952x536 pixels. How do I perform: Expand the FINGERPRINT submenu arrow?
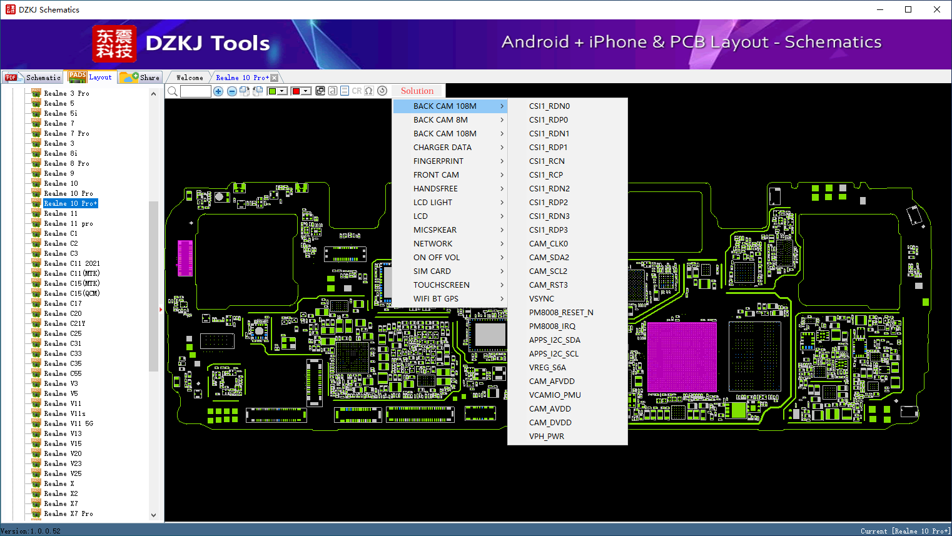click(x=502, y=161)
